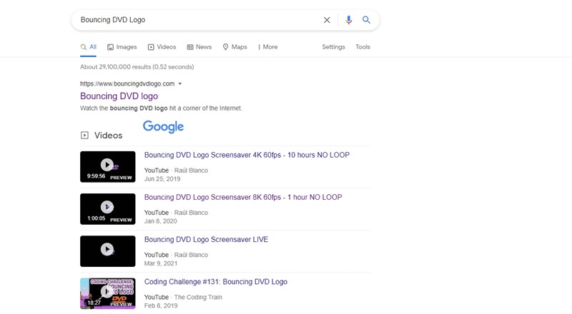
Task: Open the Coding Challenge #131 title link
Action: 215,282
